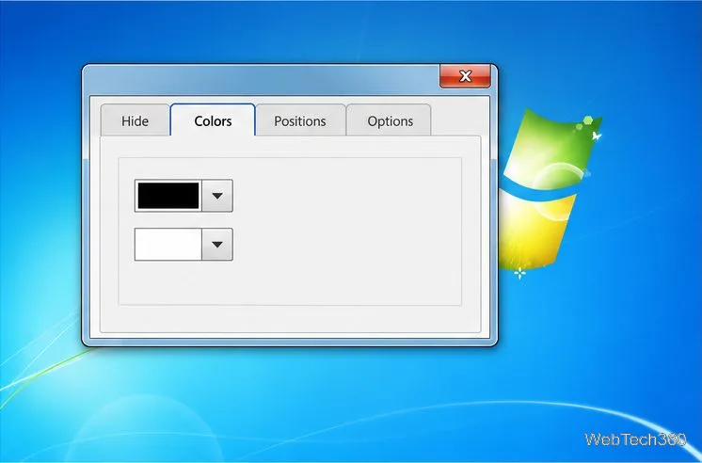Go to the Options tab
Screen dimensions: 702x463
point(389,120)
